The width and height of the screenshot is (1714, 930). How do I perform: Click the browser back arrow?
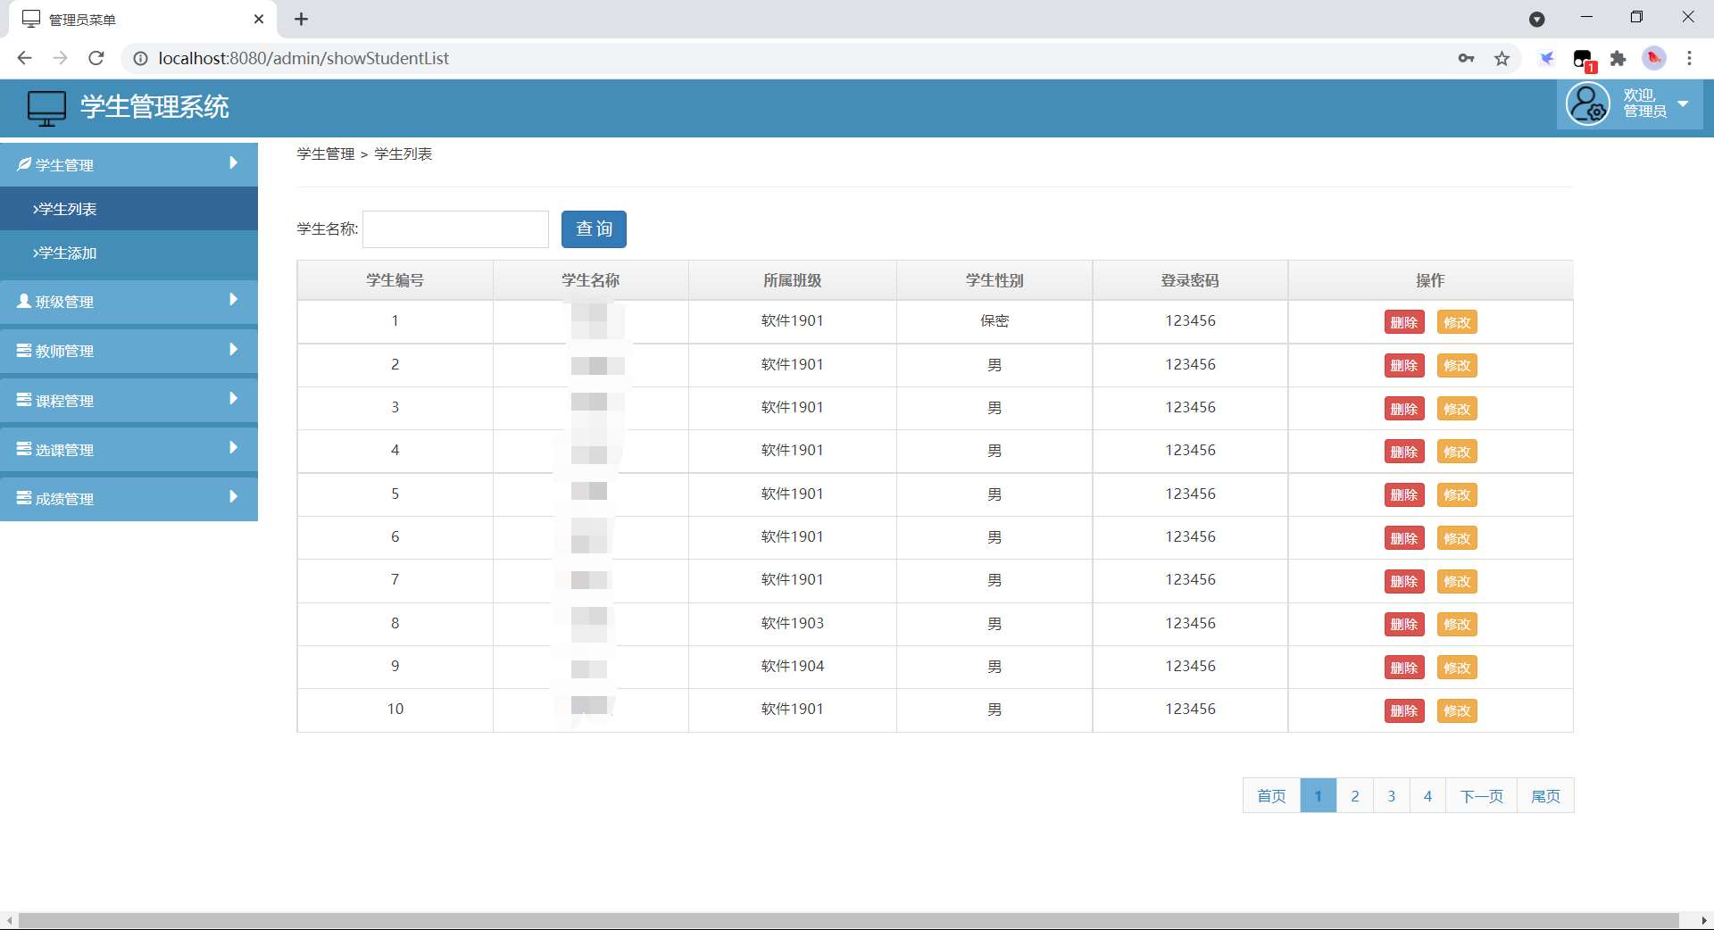coord(24,58)
